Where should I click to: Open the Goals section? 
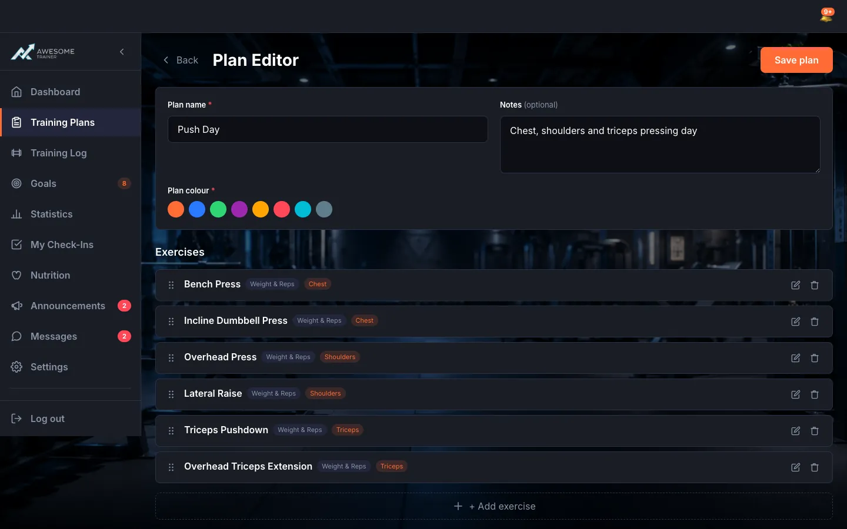pyautogui.click(x=71, y=183)
